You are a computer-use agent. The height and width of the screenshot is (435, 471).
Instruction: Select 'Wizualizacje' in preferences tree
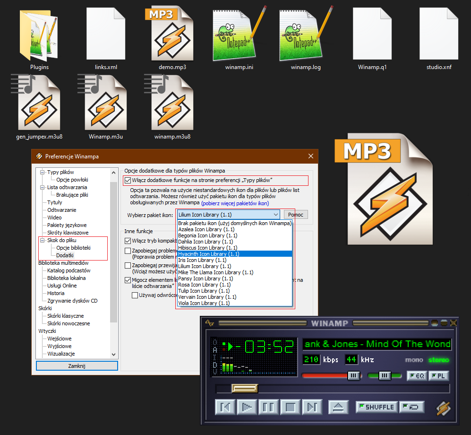tap(61, 354)
